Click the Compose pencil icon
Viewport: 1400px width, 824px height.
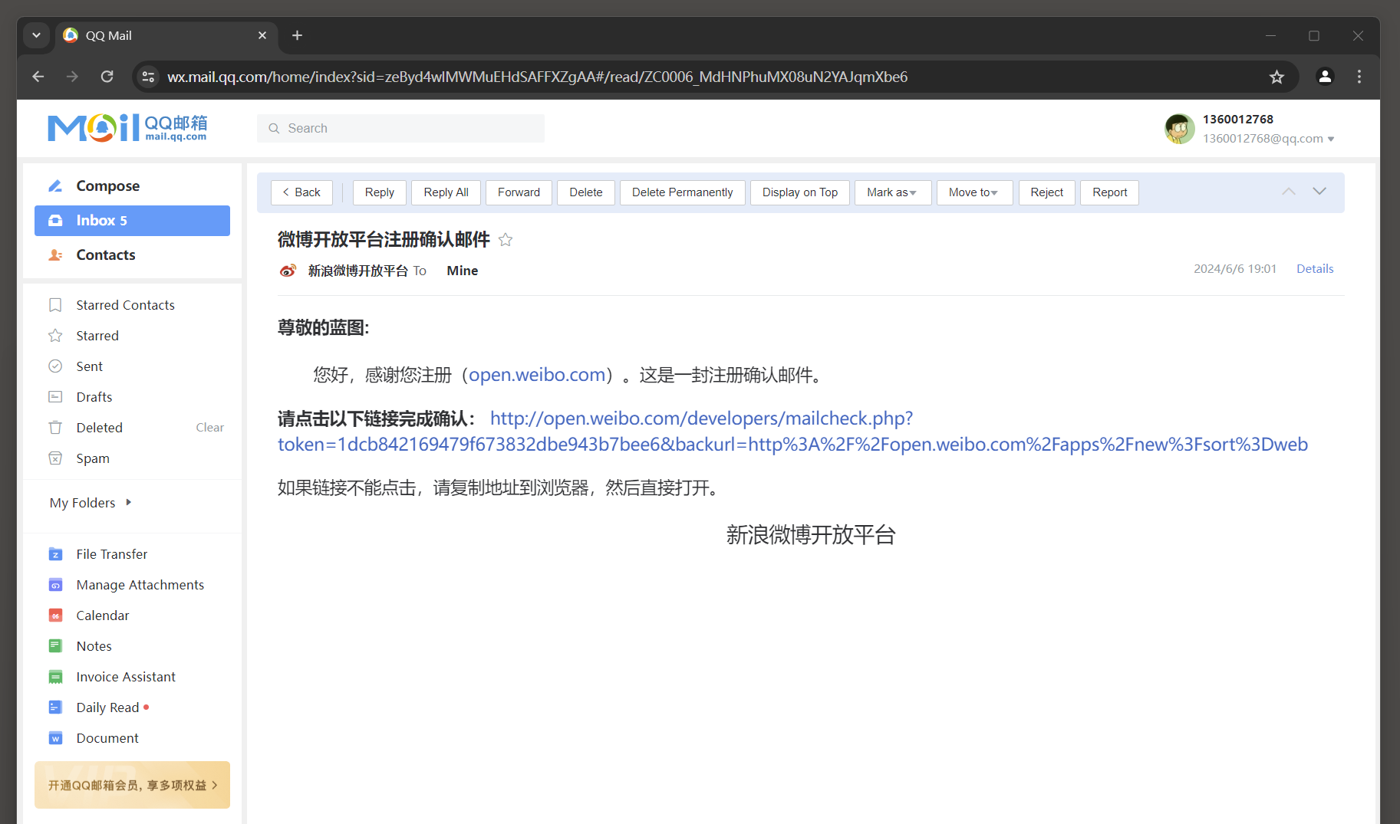point(55,186)
